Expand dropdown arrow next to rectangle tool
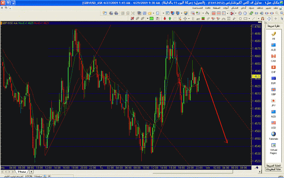Image resolution: width=284 pixels, height=178 pixels. 249,19
